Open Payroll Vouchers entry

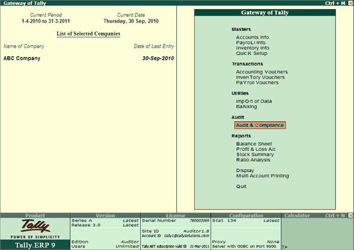(x=257, y=82)
